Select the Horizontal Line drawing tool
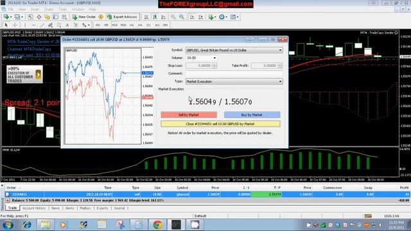 (33, 25)
